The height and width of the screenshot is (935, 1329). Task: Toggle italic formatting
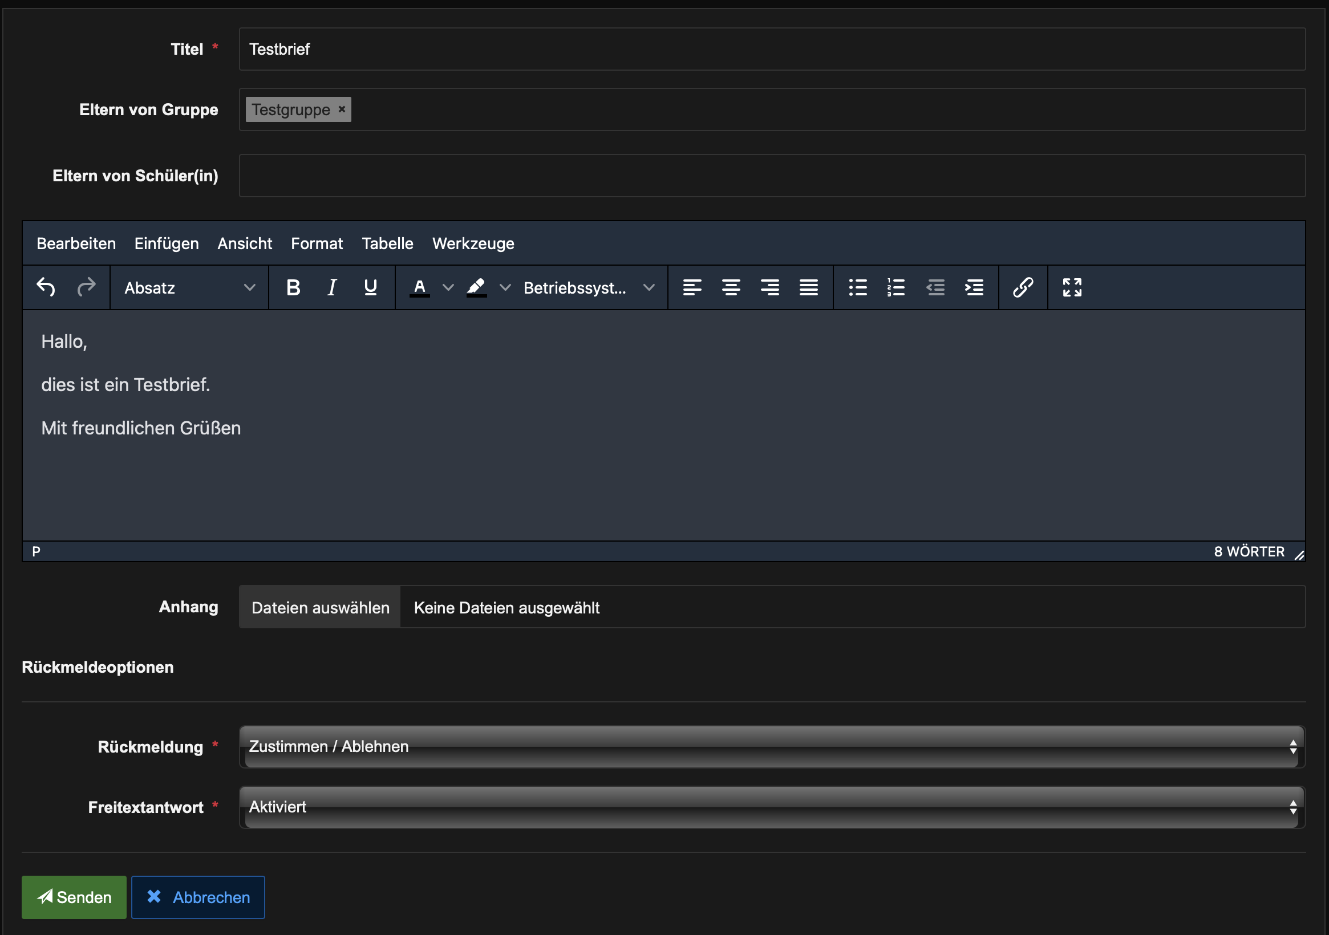pos(331,287)
